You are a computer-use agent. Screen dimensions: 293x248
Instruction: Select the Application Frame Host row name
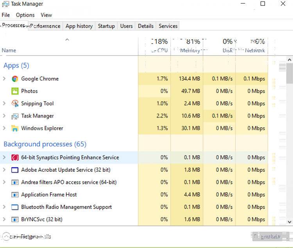(x=49, y=195)
